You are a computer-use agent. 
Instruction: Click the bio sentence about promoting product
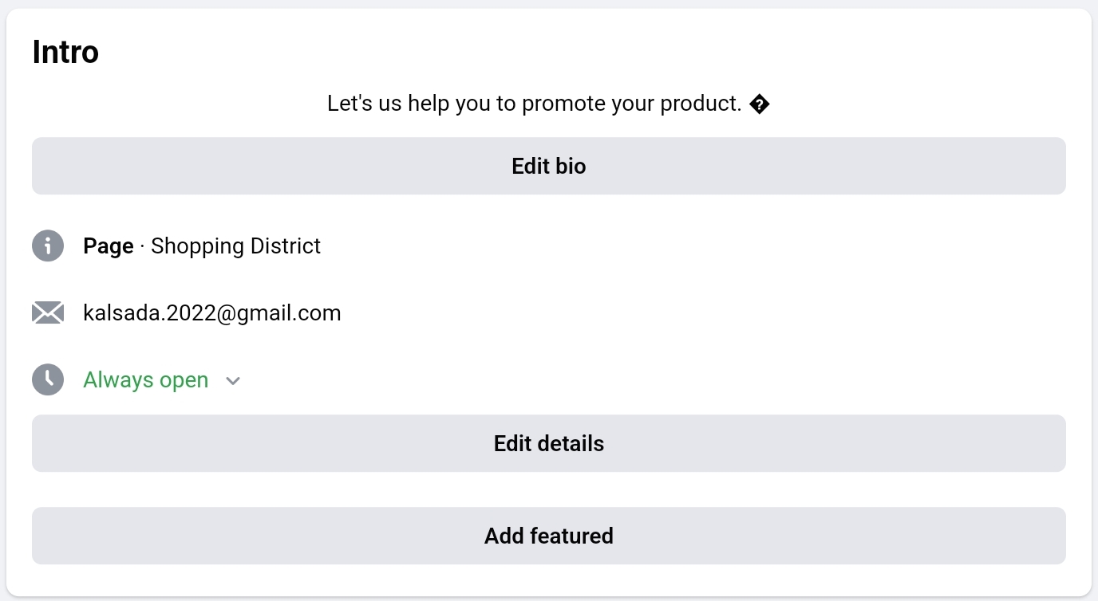pyautogui.click(x=535, y=104)
